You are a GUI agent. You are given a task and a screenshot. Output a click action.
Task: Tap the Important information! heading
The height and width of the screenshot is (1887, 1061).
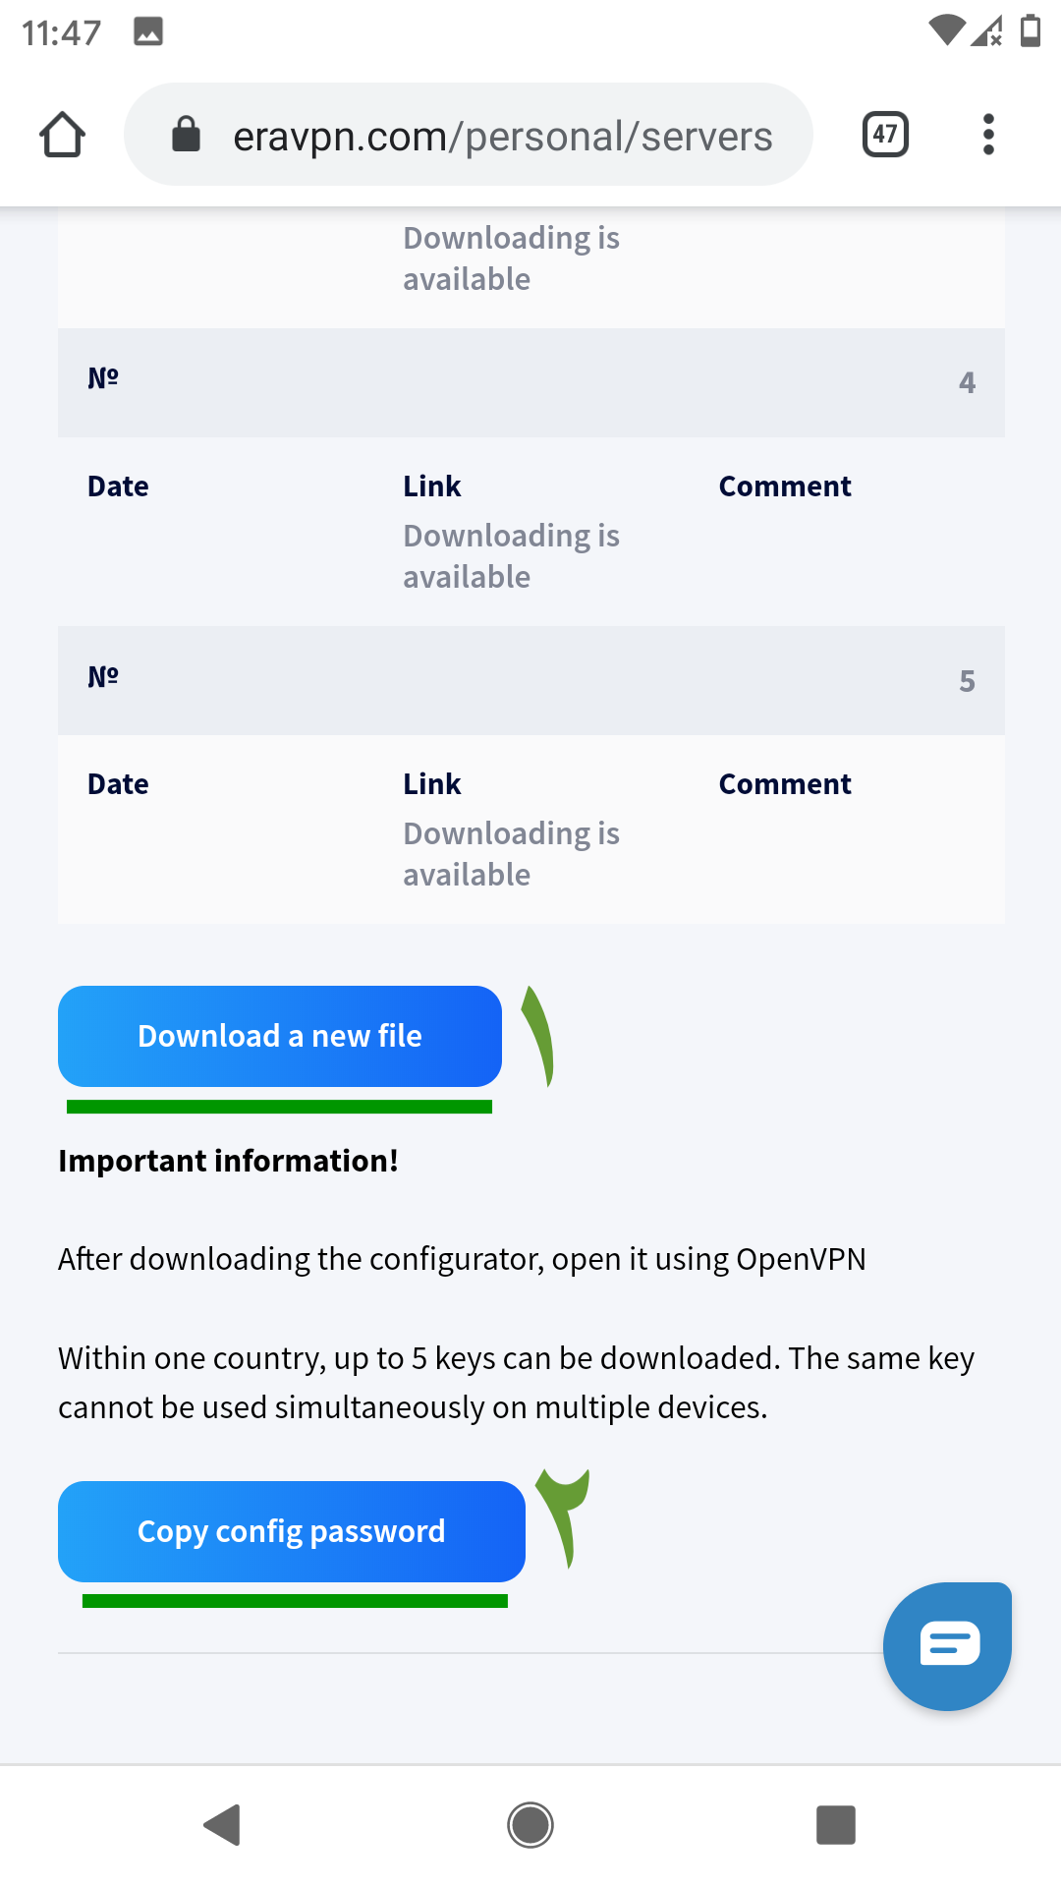pos(228,1161)
